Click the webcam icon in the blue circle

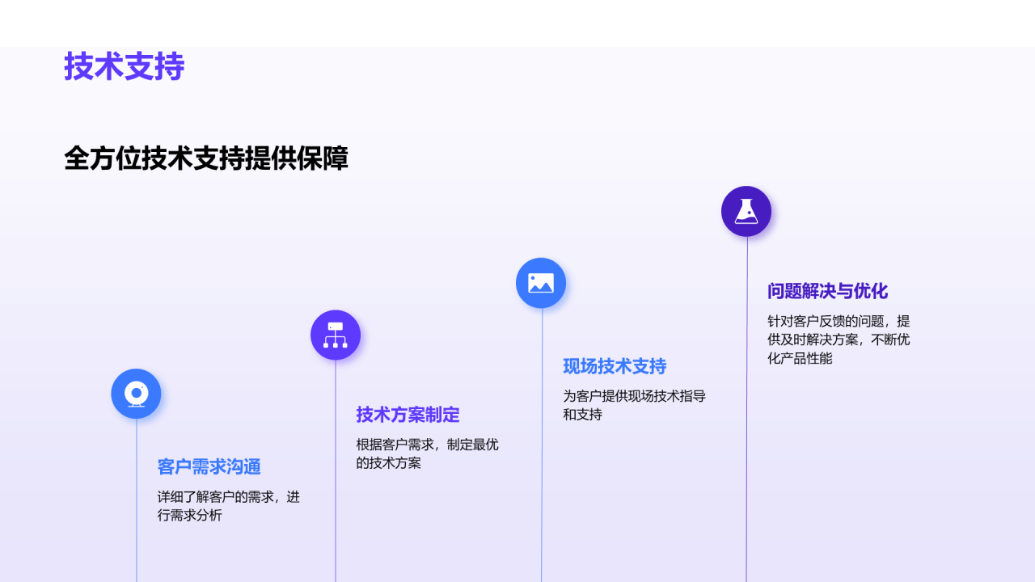coord(136,394)
